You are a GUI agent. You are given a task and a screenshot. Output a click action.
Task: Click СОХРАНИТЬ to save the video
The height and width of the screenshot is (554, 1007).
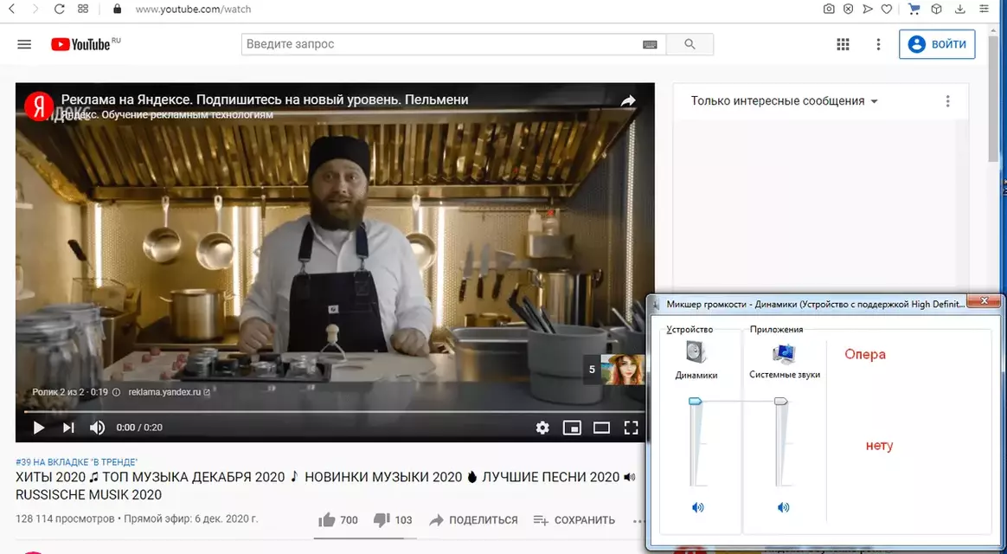point(574,520)
